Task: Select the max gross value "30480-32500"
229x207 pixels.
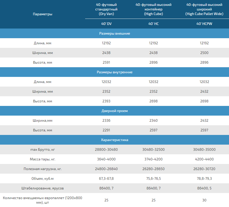Action: (154, 149)
